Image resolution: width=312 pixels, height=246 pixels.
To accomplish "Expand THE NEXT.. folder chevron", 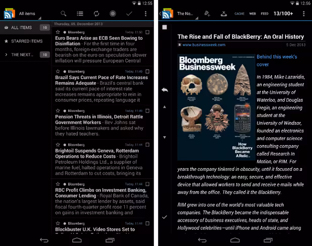I will [6, 54].
